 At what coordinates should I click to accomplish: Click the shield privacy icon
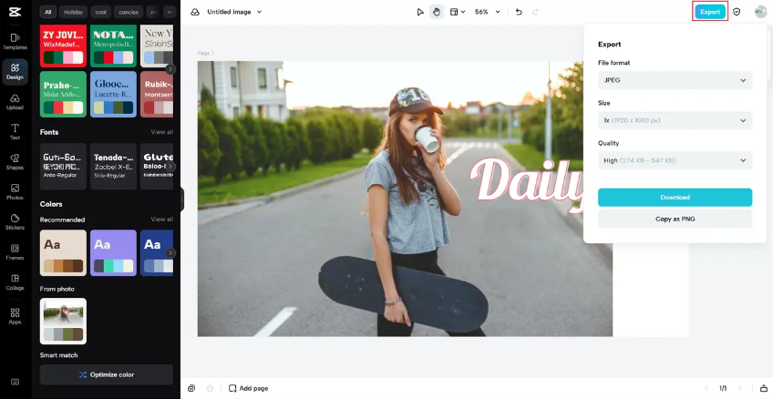point(737,12)
